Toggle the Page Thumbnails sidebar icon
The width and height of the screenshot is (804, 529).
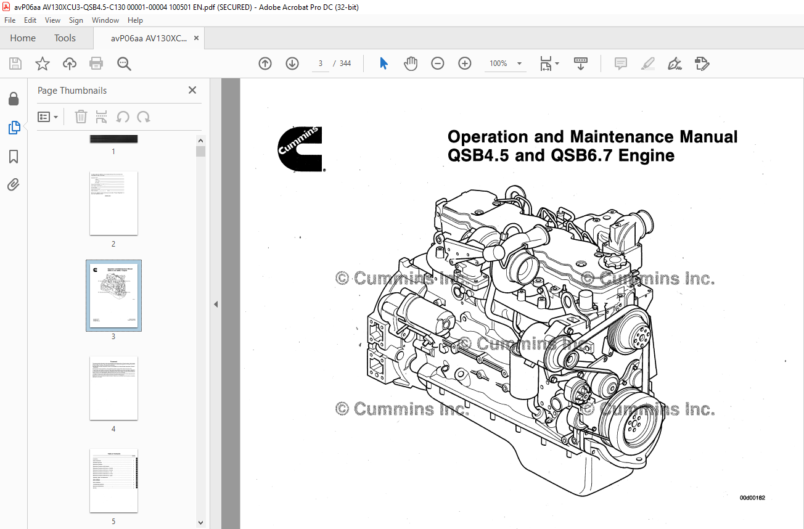14,128
